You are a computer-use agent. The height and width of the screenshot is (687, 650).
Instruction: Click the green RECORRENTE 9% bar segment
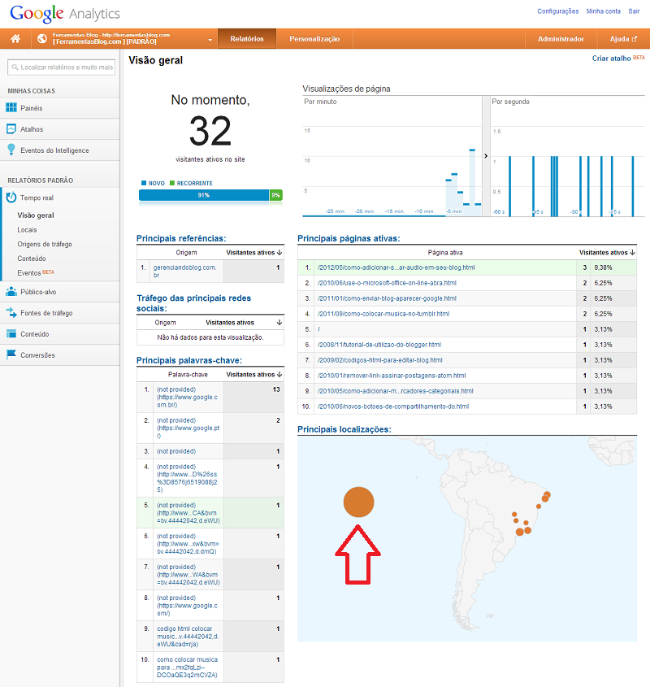click(275, 195)
